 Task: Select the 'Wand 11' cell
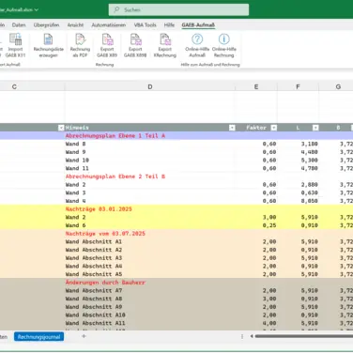[150, 168]
